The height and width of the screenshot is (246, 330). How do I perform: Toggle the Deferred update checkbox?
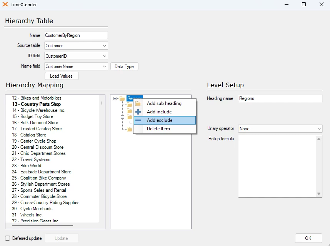(x=8, y=238)
